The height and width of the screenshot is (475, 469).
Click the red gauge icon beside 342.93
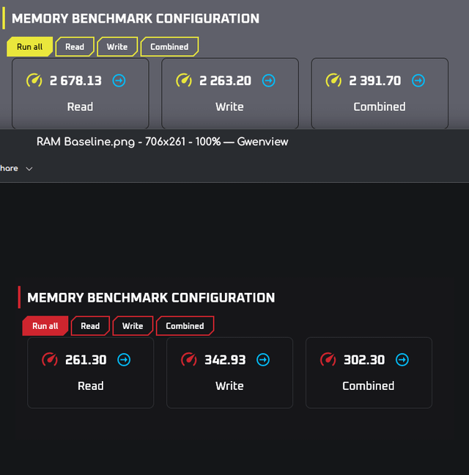click(189, 360)
